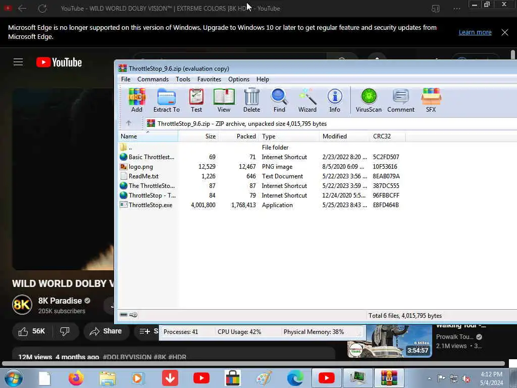This screenshot has height=388, width=517.
Task: Open Prowalk Tou... channel link
Action: click(455, 337)
